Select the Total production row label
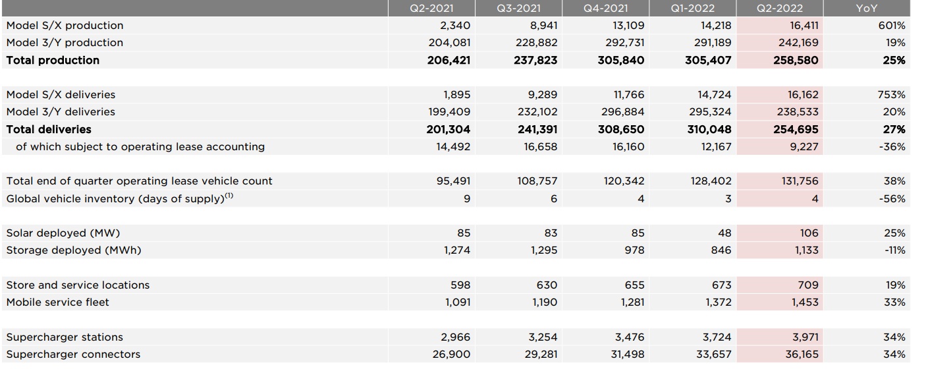Image resolution: width=926 pixels, height=369 pixels. tap(53, 60)
